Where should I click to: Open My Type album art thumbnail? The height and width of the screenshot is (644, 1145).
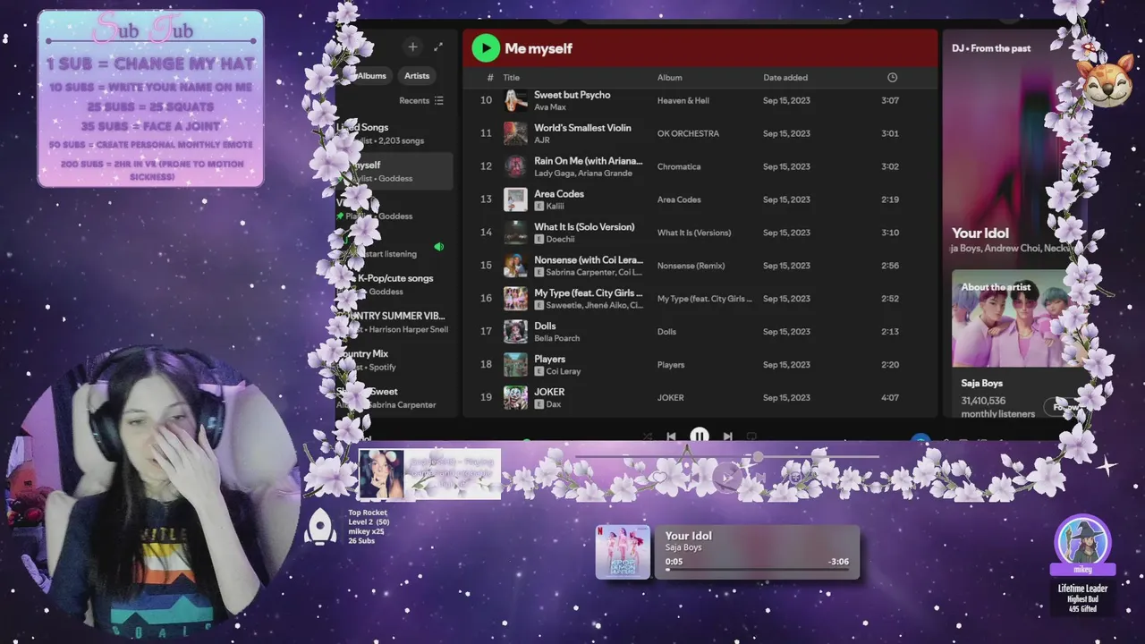point(515,299)
